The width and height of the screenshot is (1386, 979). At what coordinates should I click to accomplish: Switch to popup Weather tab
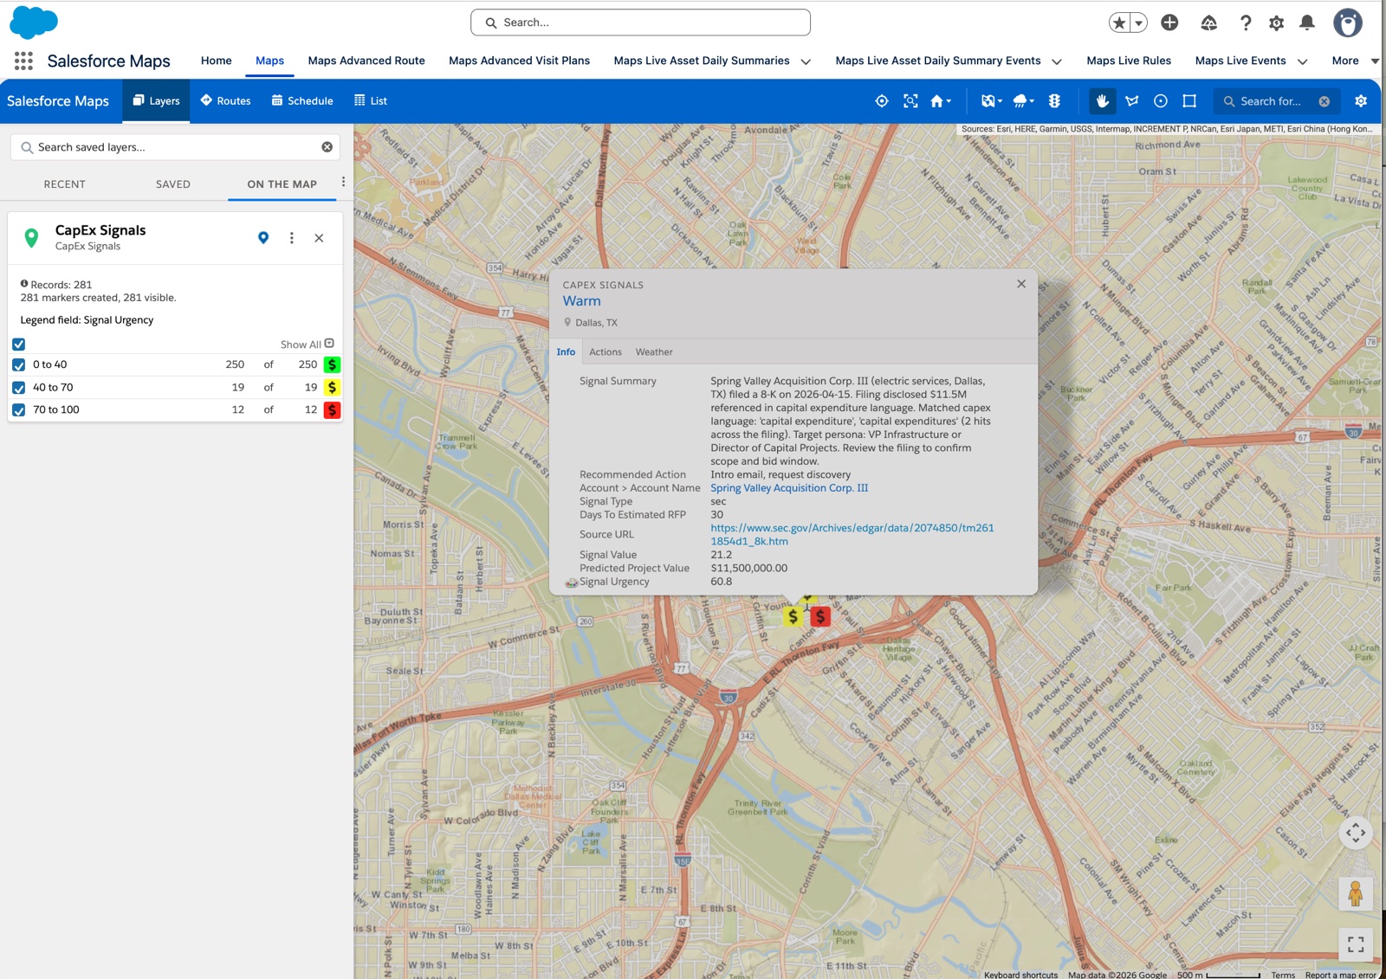click(654, 352)
